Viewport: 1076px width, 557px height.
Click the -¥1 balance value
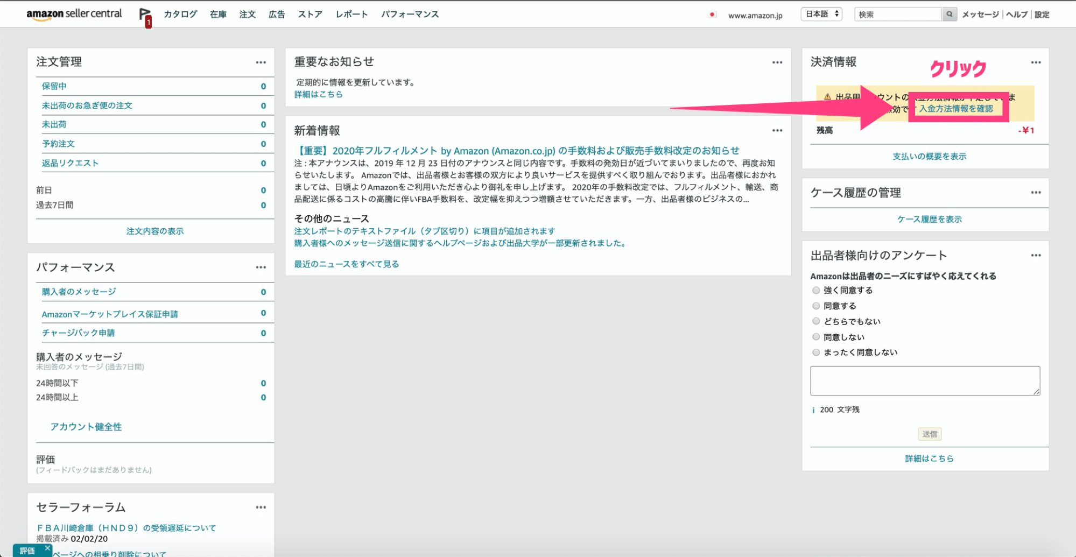(x=1026, y=130)
